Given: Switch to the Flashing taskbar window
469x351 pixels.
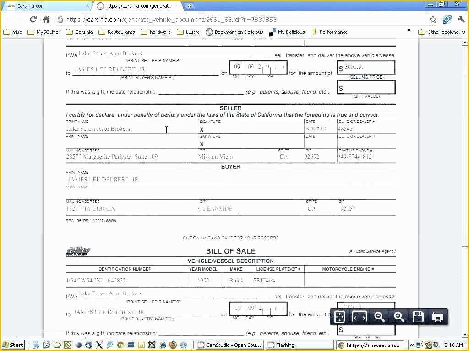Looking at the screenshot, I should coord(299,345).
